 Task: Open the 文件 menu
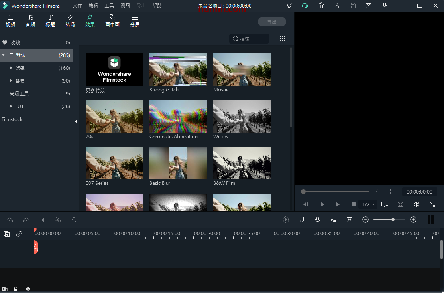point(77,6)
